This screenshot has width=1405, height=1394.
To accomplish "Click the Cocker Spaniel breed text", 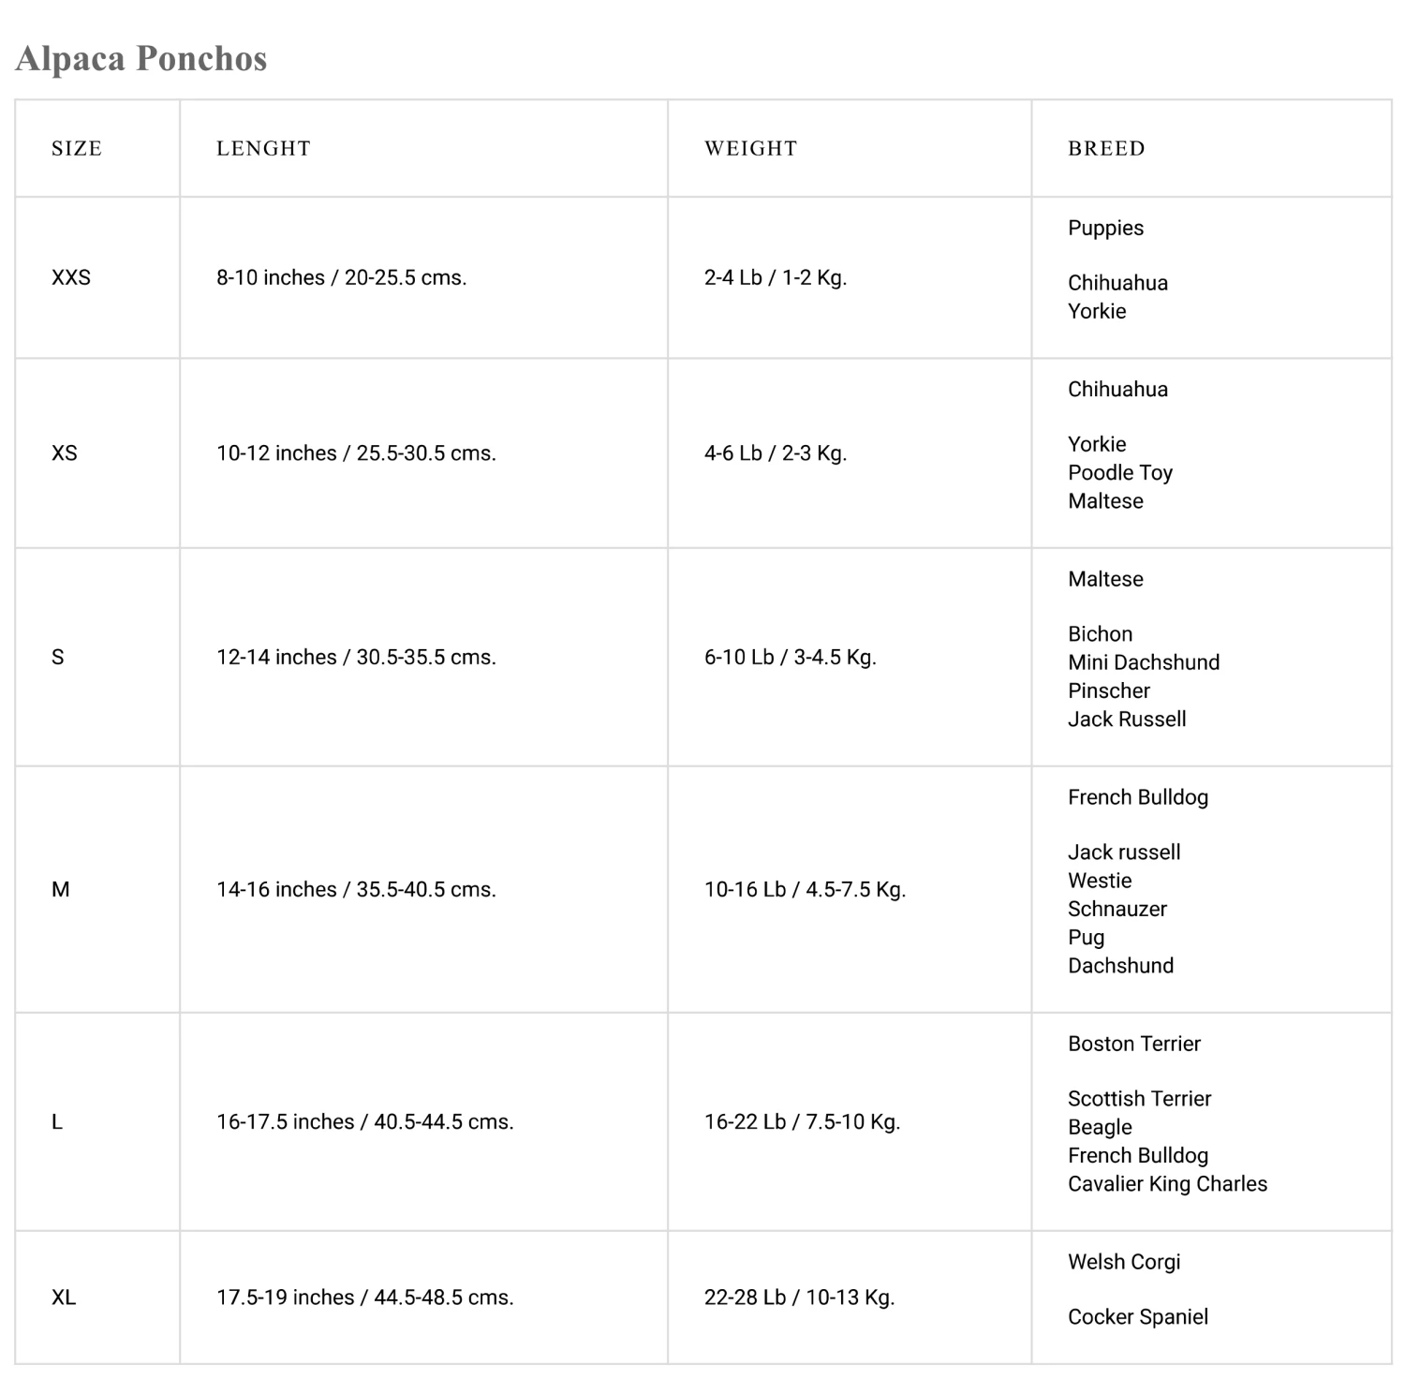I will tap(1138, 1317).
